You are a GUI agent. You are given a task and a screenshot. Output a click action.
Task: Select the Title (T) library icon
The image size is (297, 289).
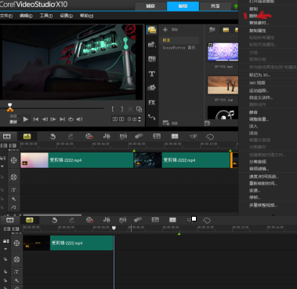click(152, 74)
